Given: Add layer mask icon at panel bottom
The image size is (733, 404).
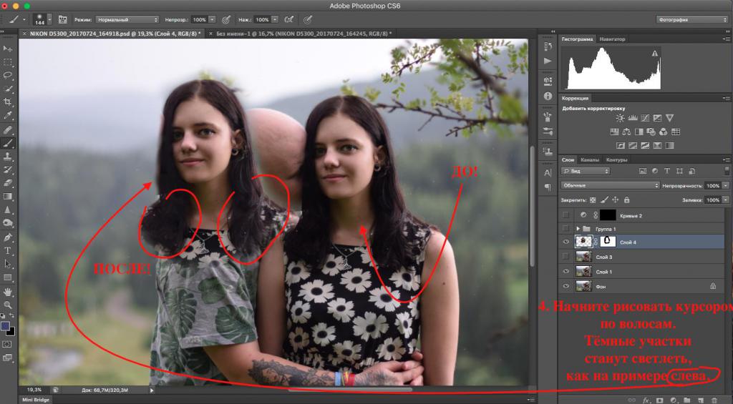Looking at the screenshot, I should click(x=659, y=400).
